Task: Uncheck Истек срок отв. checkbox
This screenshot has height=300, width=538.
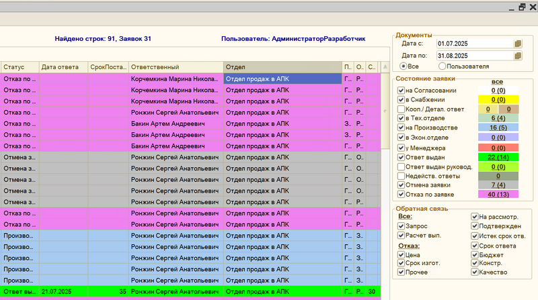Action: coord(475,236)
